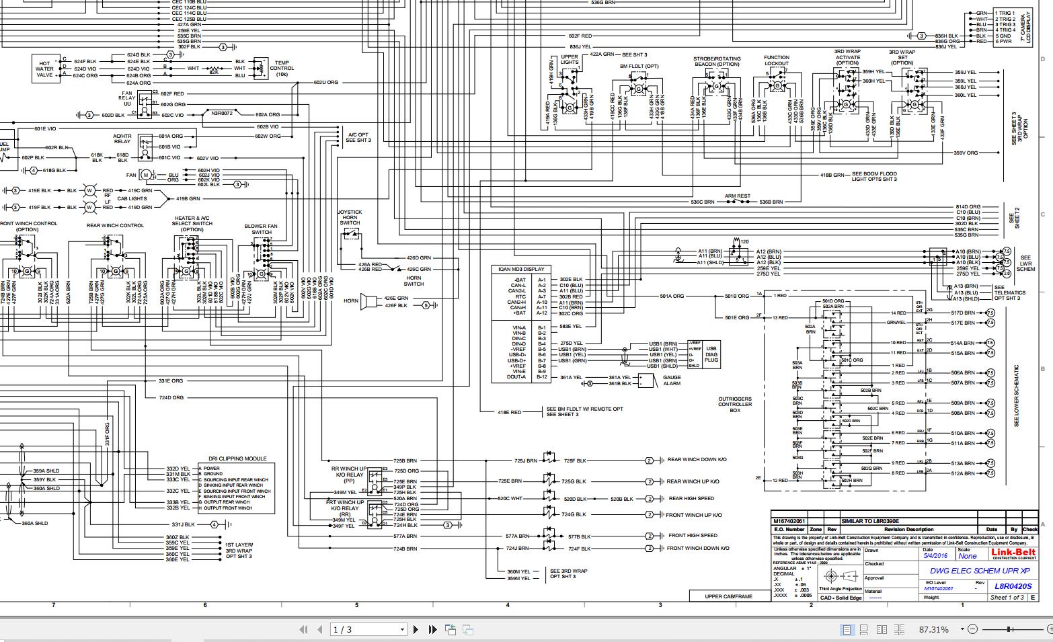Toggle the currently highlighted page layout mode
This screenshot has width=1053, height=642.
coord(847,629)
